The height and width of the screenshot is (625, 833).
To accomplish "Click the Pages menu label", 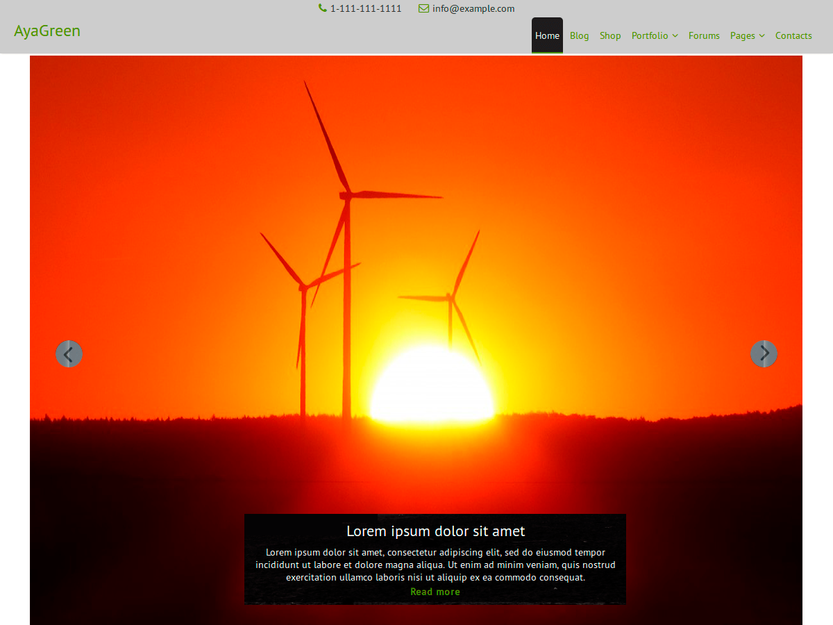I will coord(742,36).
